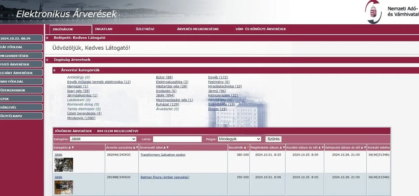
Task: Open the Batman figura item thumbnail
Action: pos(64,187)
